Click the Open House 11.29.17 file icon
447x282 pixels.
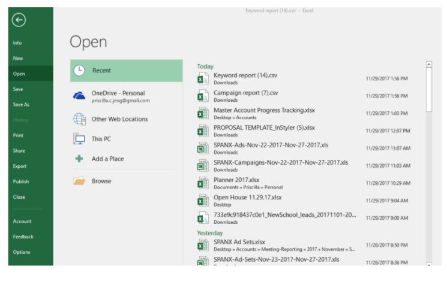(203, 201)
